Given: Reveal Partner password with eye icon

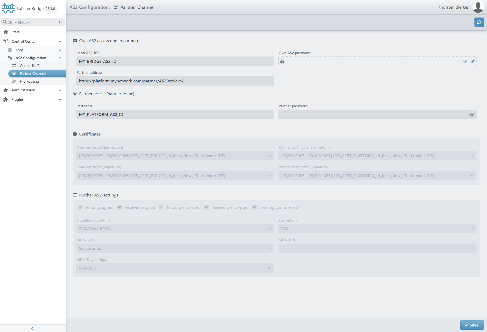Looking at the screenshot, I should click(x=472, y=114).
